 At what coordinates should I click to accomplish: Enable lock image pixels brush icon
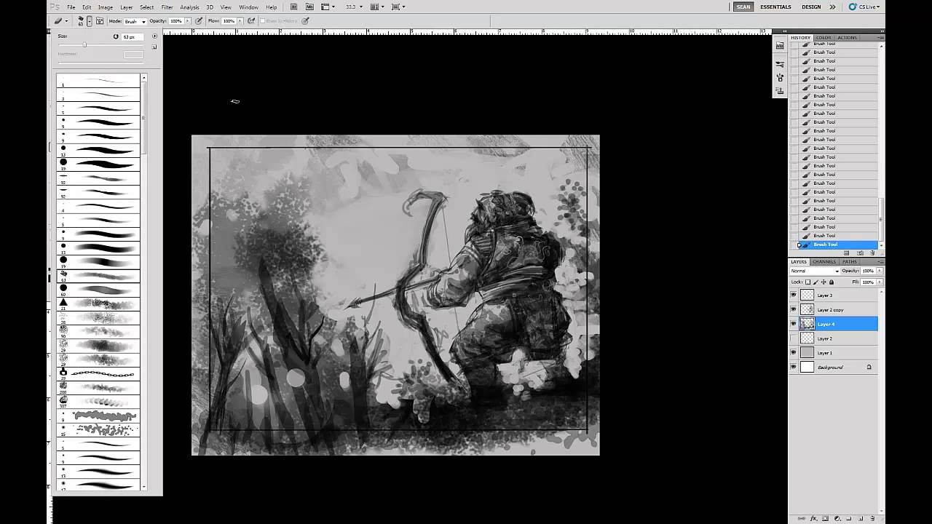[x=815, y=282]
